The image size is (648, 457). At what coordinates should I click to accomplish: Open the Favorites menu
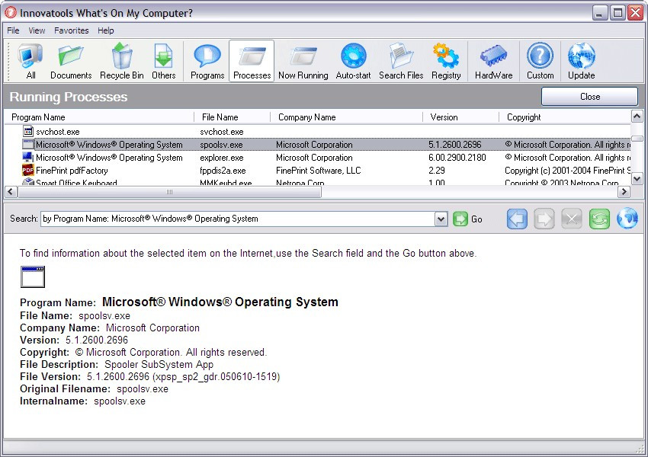click(x=72, y=30)
